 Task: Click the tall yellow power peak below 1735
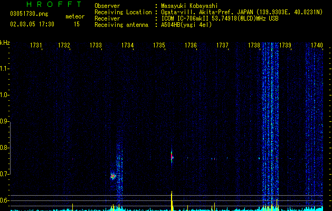(x=172, y=201)
